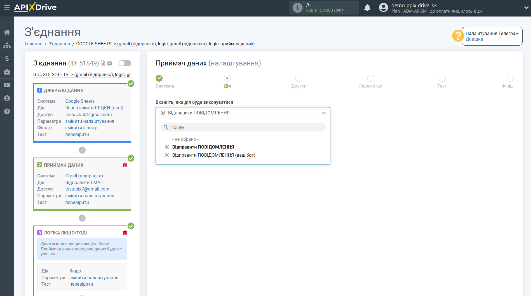The width and height of the screenshot is (531, 296).
Task: Click 'перевірити' in logic block
Action: tap(81, 284)
